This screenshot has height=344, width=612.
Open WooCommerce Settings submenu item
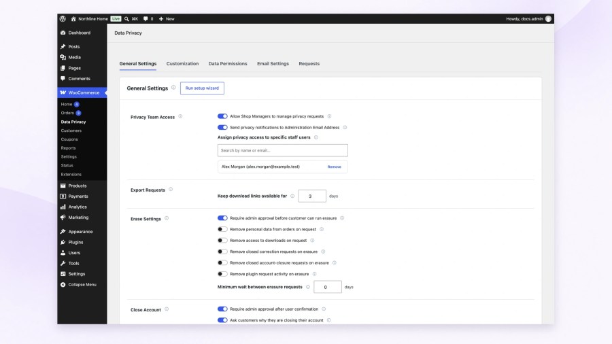(x=69, y=157)
